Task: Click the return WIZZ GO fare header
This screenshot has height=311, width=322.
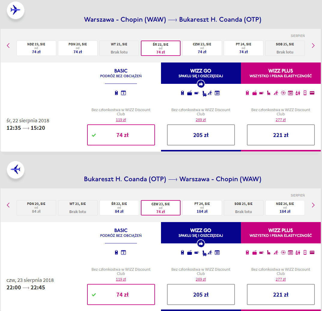Action: pyautogui.click(x=201, y=233)
